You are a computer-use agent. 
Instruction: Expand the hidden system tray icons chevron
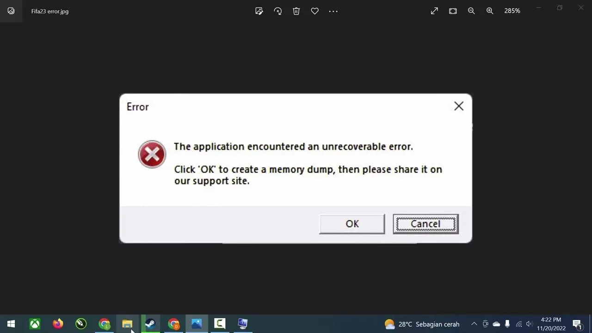click(474, 324)
